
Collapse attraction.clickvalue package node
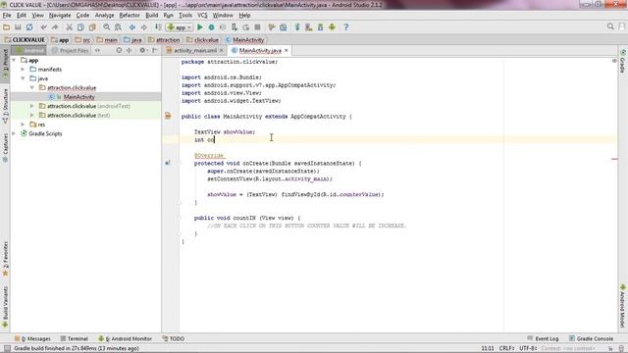pos(32,87)
